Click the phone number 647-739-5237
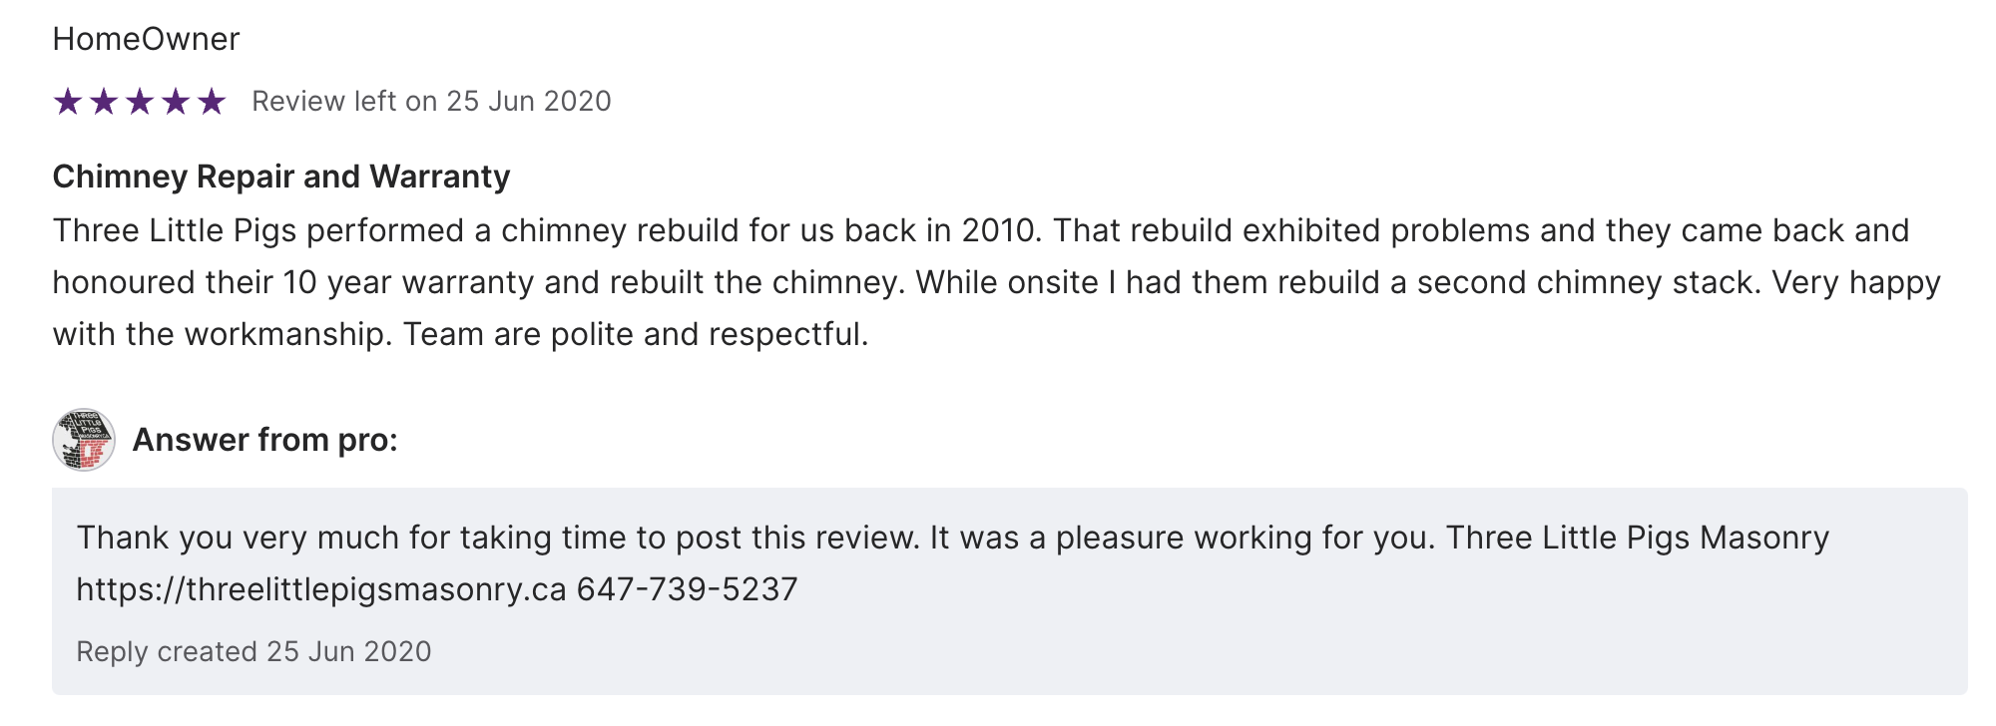This screenshot has width=1996, height=726. click(687, 589)
